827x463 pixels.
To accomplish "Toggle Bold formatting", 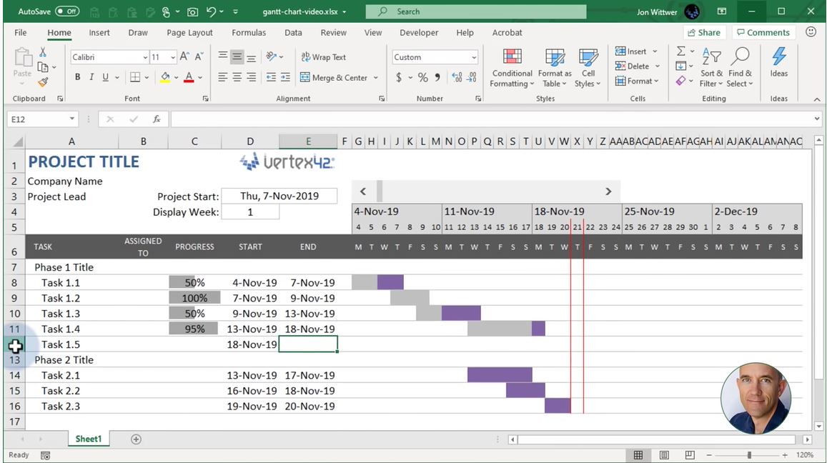I will (x=77, y=78).
